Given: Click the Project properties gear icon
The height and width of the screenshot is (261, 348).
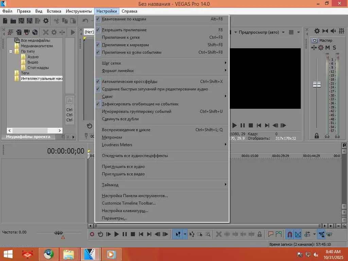Looking at the screenshot, I should point(46,21).
